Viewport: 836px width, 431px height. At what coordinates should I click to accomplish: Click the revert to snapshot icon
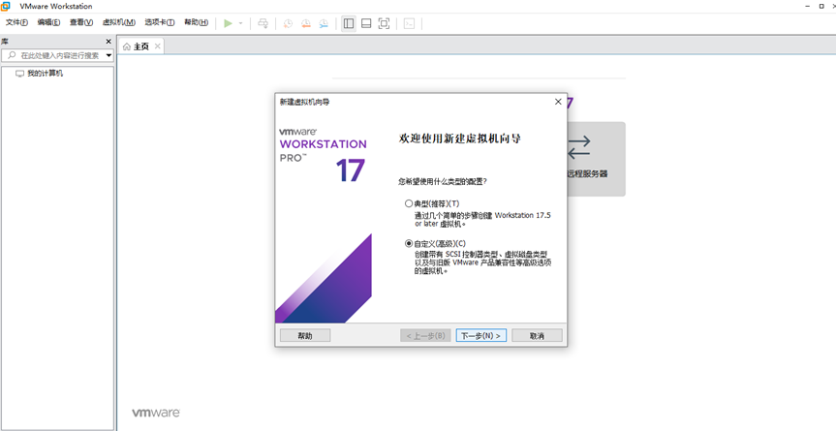click(x=305, y=23)
